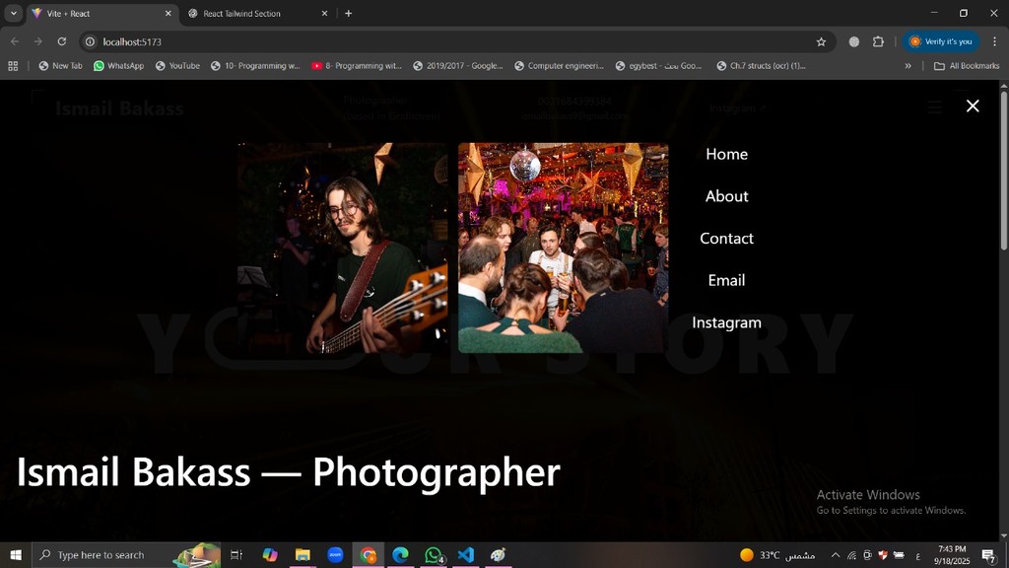Open the Contact link in menu
Viewport: 1009px width, 568px height.
coord(726,239)
